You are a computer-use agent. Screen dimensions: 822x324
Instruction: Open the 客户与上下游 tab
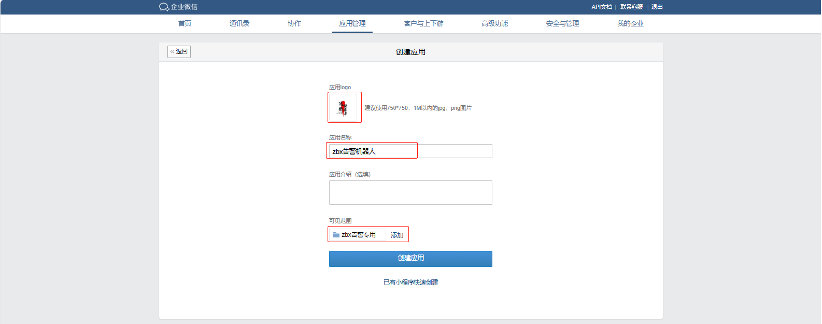[423, 23]
